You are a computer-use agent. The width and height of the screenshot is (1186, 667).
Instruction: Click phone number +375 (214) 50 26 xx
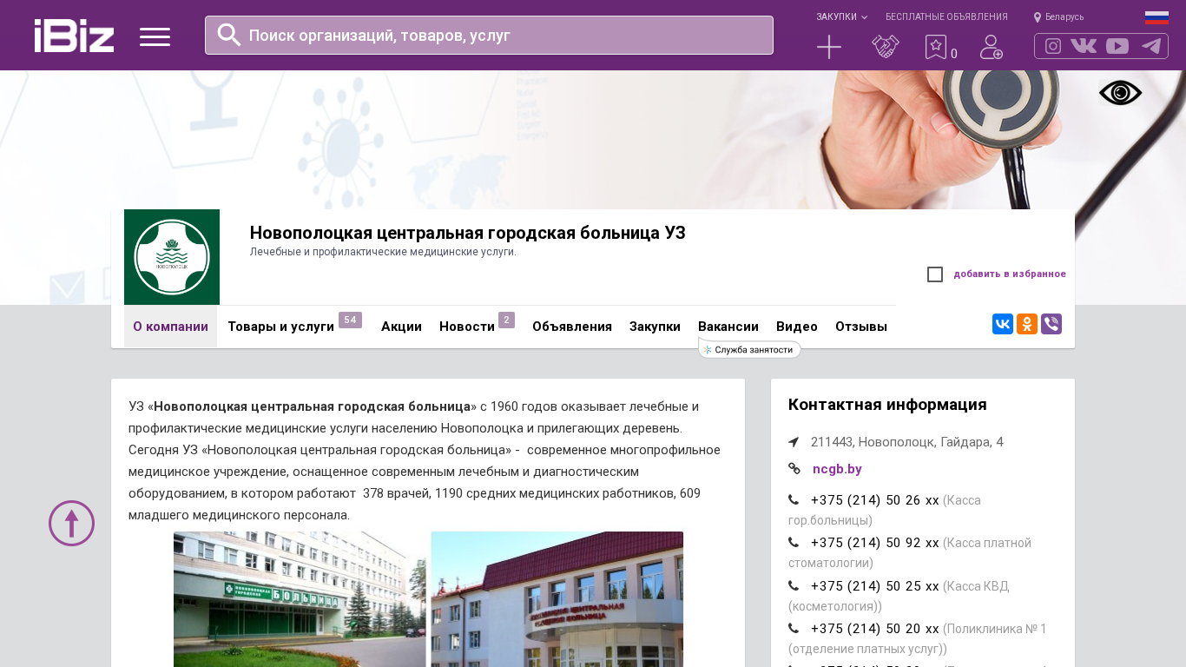[x=875, y=500]
